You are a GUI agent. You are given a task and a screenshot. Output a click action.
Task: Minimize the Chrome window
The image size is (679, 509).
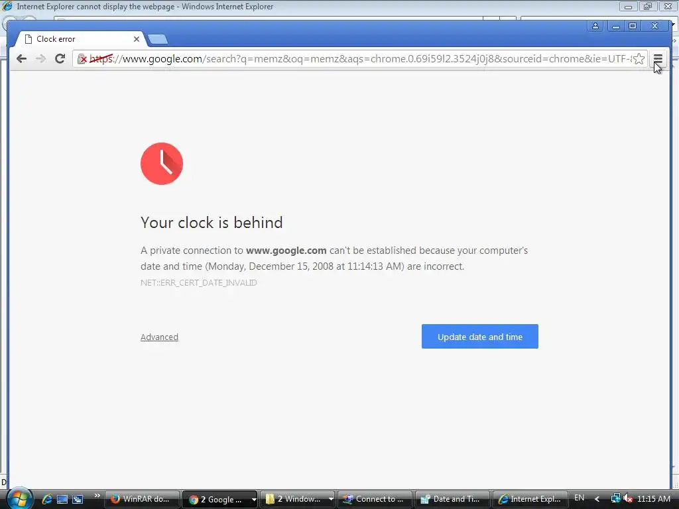point(616,26)
